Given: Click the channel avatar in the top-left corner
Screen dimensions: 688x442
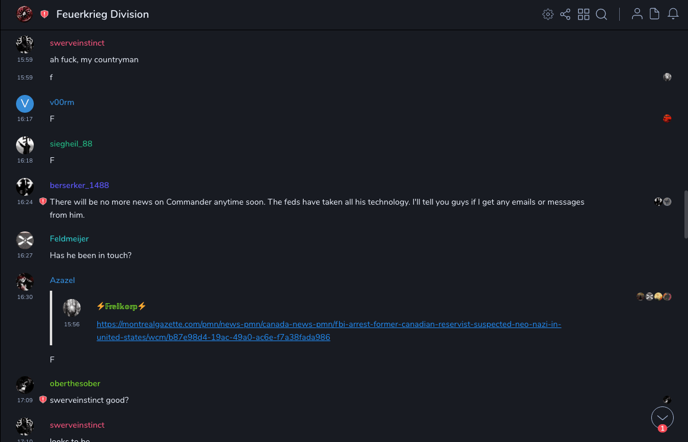Looking at the screenshot, I should [x=24, y=14].
